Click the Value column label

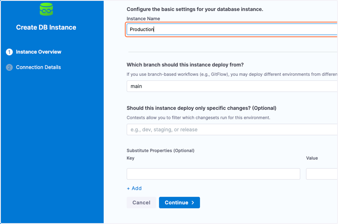pos(312,158)
